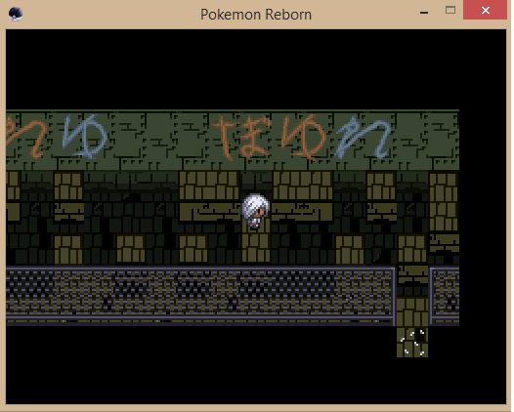Screen dimensions: 514x412
Task: Click the leftmost orange graffiti at wall edge
Action: [x=26, y=139]
